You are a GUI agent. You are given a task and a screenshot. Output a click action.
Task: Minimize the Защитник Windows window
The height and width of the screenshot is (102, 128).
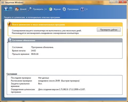tap(112, 2)
